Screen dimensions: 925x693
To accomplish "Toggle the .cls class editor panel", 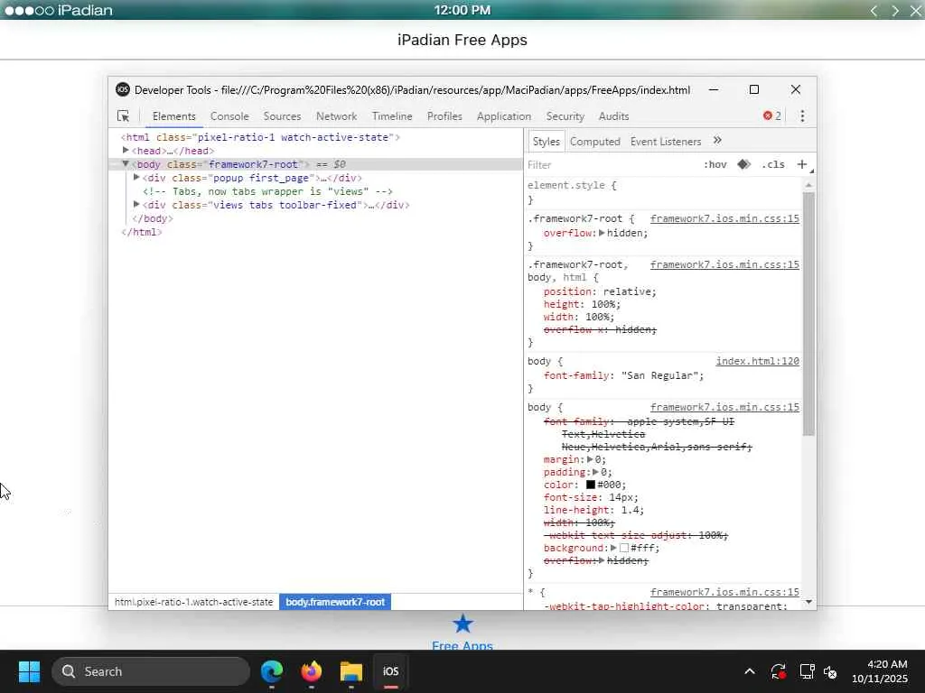I will (773, 164).
